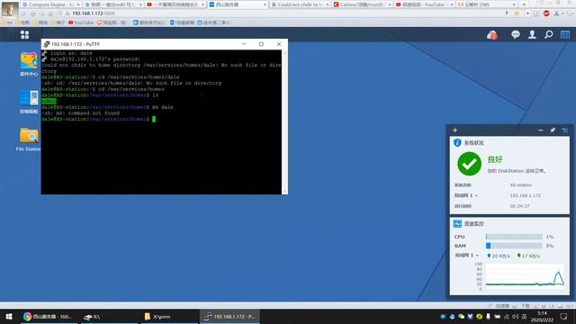Image resolution: width=576 pixels, height=324 pixels.
Task: Click the PuTTY terminal vertical scrollbar
Action: pos(284,122)
